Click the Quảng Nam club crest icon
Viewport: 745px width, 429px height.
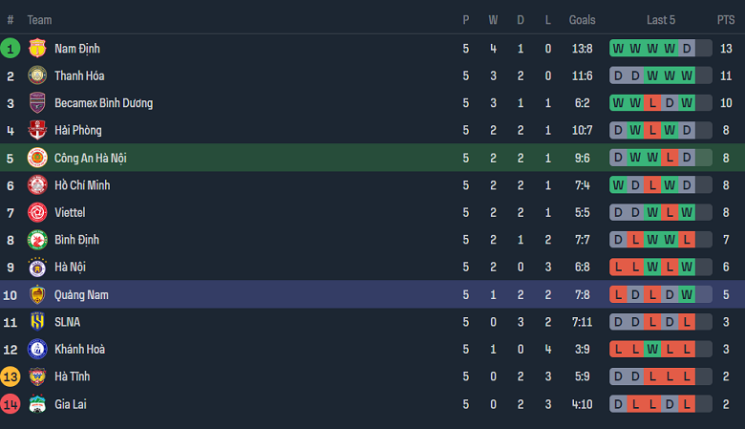tap(37, 294)
